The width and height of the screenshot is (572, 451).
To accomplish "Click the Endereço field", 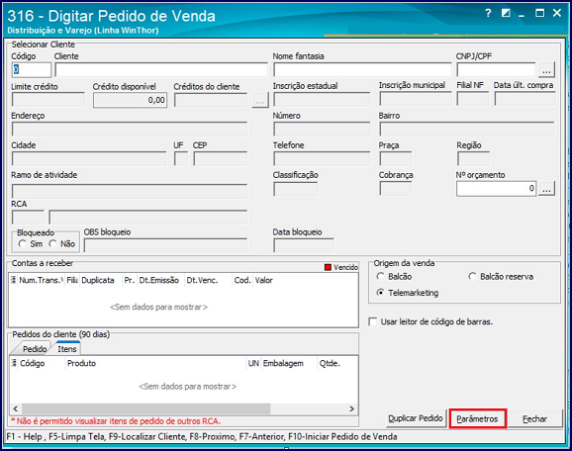I will coord(130,130).
